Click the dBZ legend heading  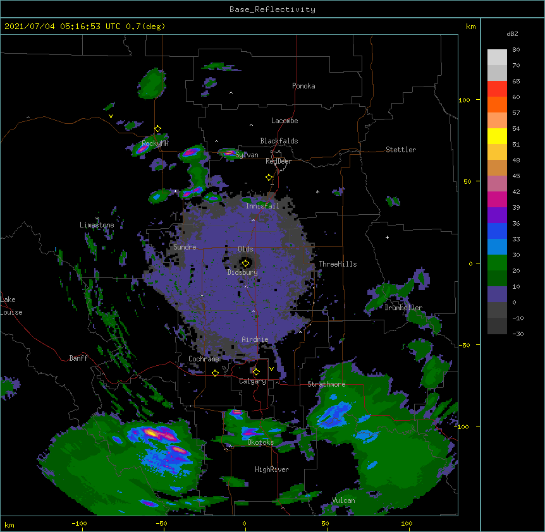[x=512, y=33]
